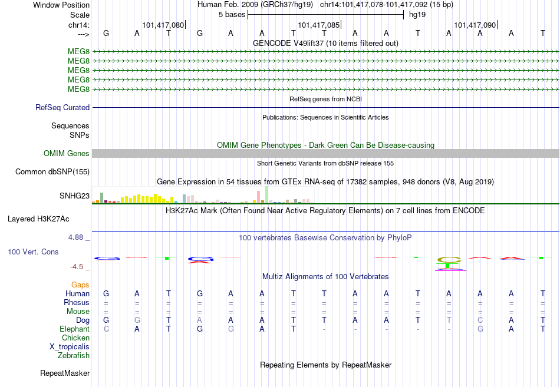Click the Human species label
This screenshot has height=387, width=560.
[77, 294]
